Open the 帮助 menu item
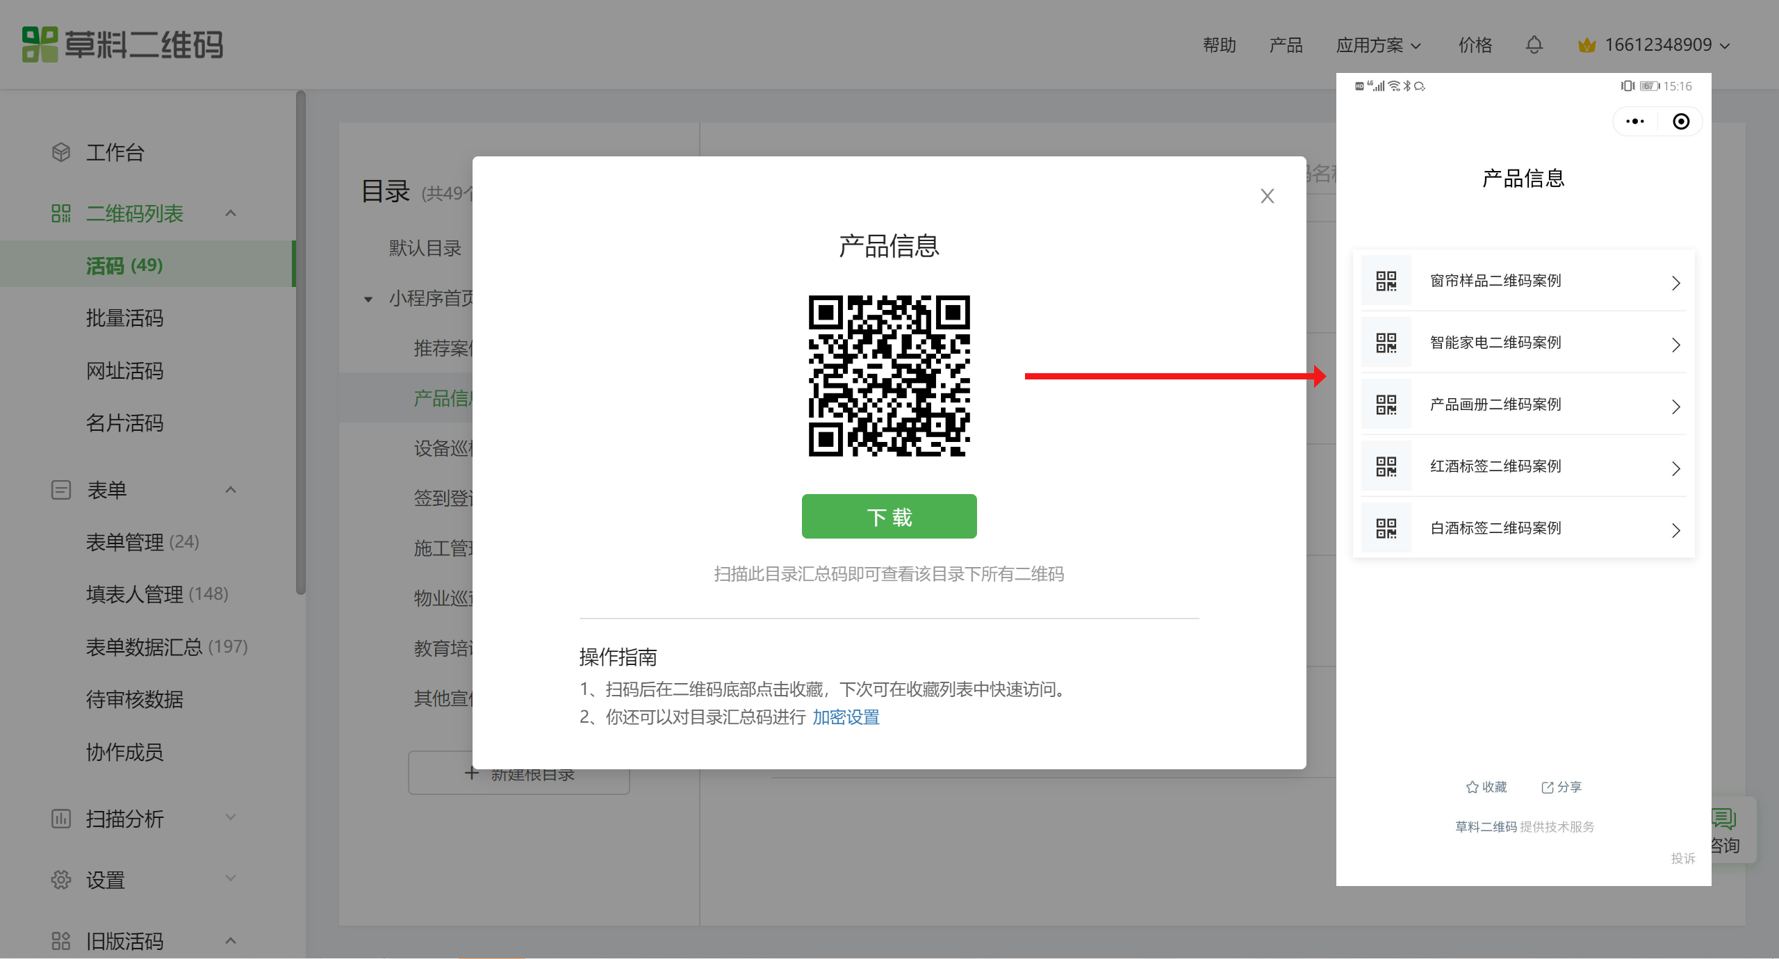Screen dimensions: 1779x959 pyautogui.click(x=1219, y=44)
